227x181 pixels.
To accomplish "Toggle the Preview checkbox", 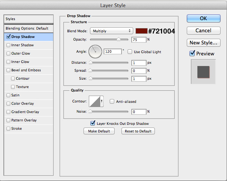I will 192,54.
